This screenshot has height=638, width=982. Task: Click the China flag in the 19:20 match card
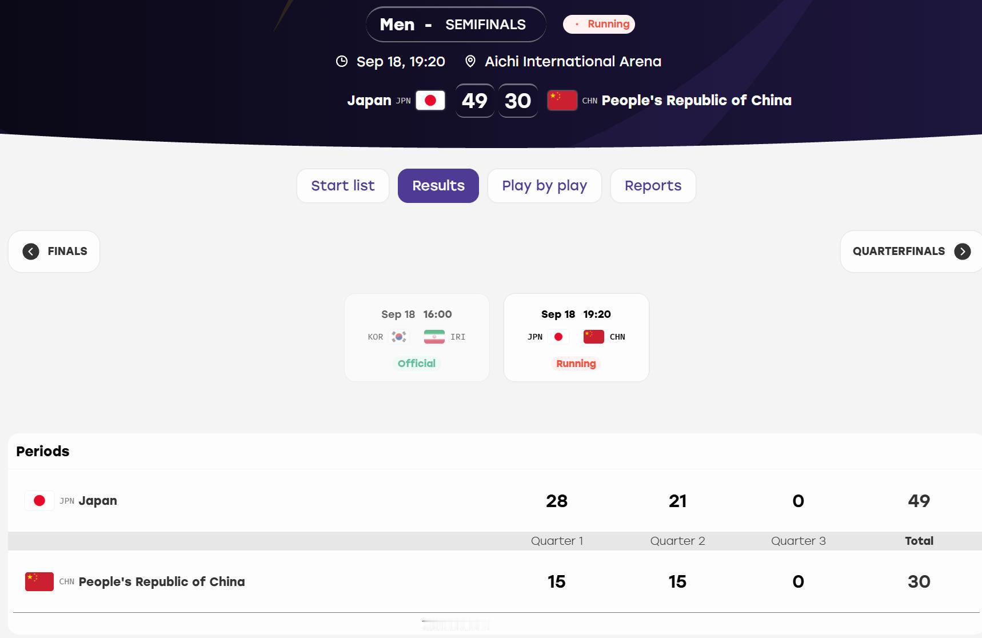pyautogui.click(x=594, y=337)
